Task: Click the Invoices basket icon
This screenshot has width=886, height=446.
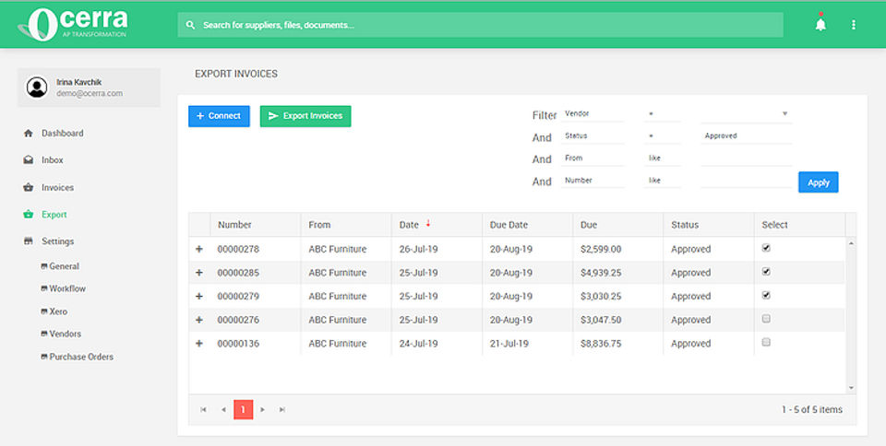Action: [29, 187]
